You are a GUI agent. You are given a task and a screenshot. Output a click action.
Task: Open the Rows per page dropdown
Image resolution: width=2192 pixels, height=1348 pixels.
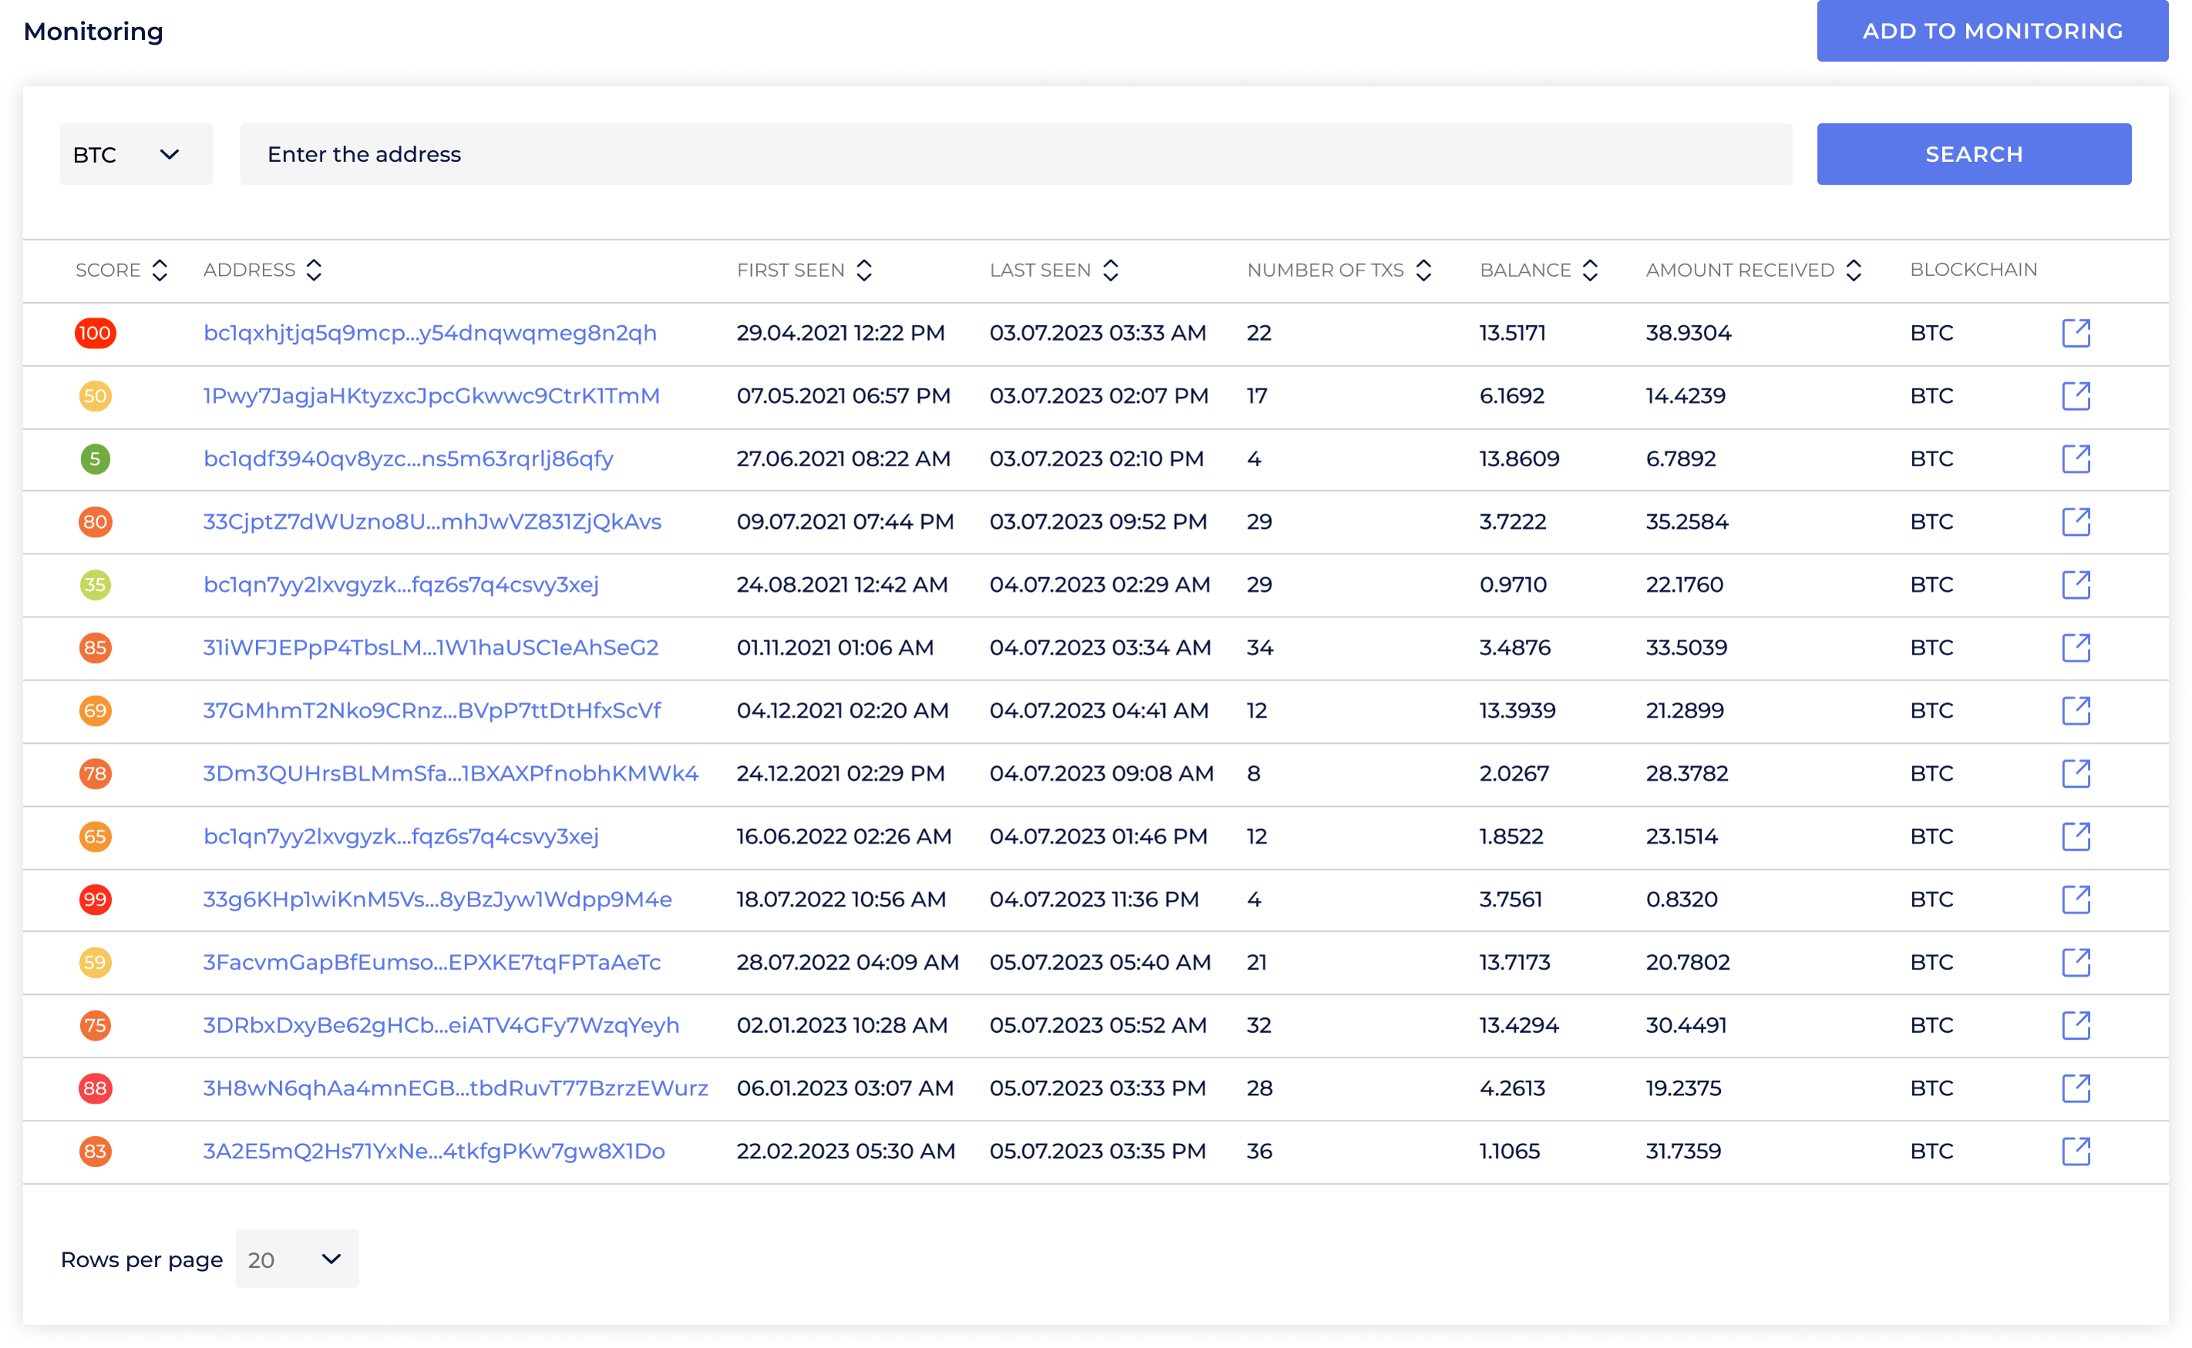pos(297,1259)
